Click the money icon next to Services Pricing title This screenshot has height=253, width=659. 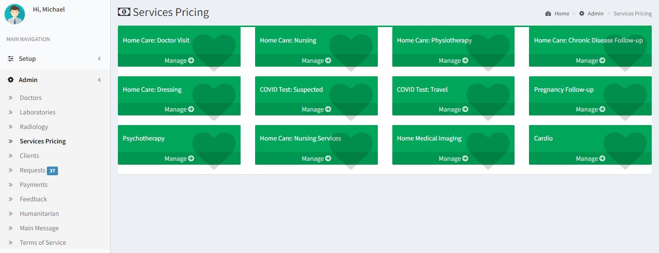tap(124, 12)
